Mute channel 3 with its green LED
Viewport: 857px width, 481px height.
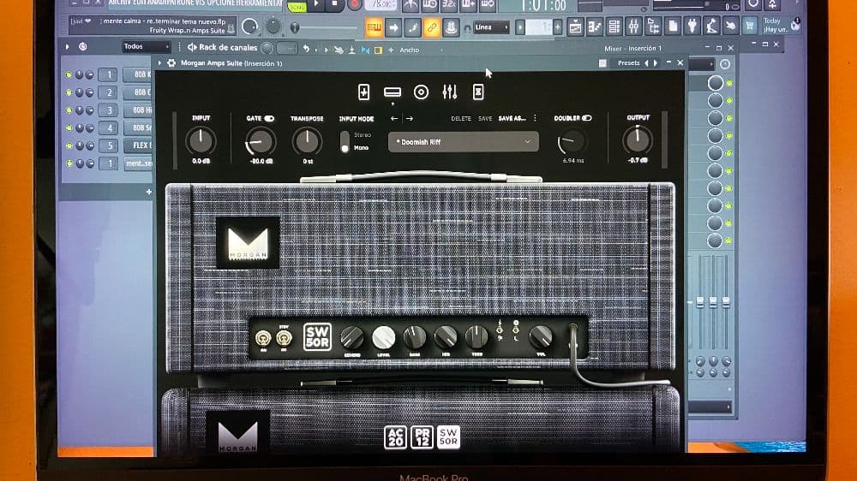(x=69, y=110)
